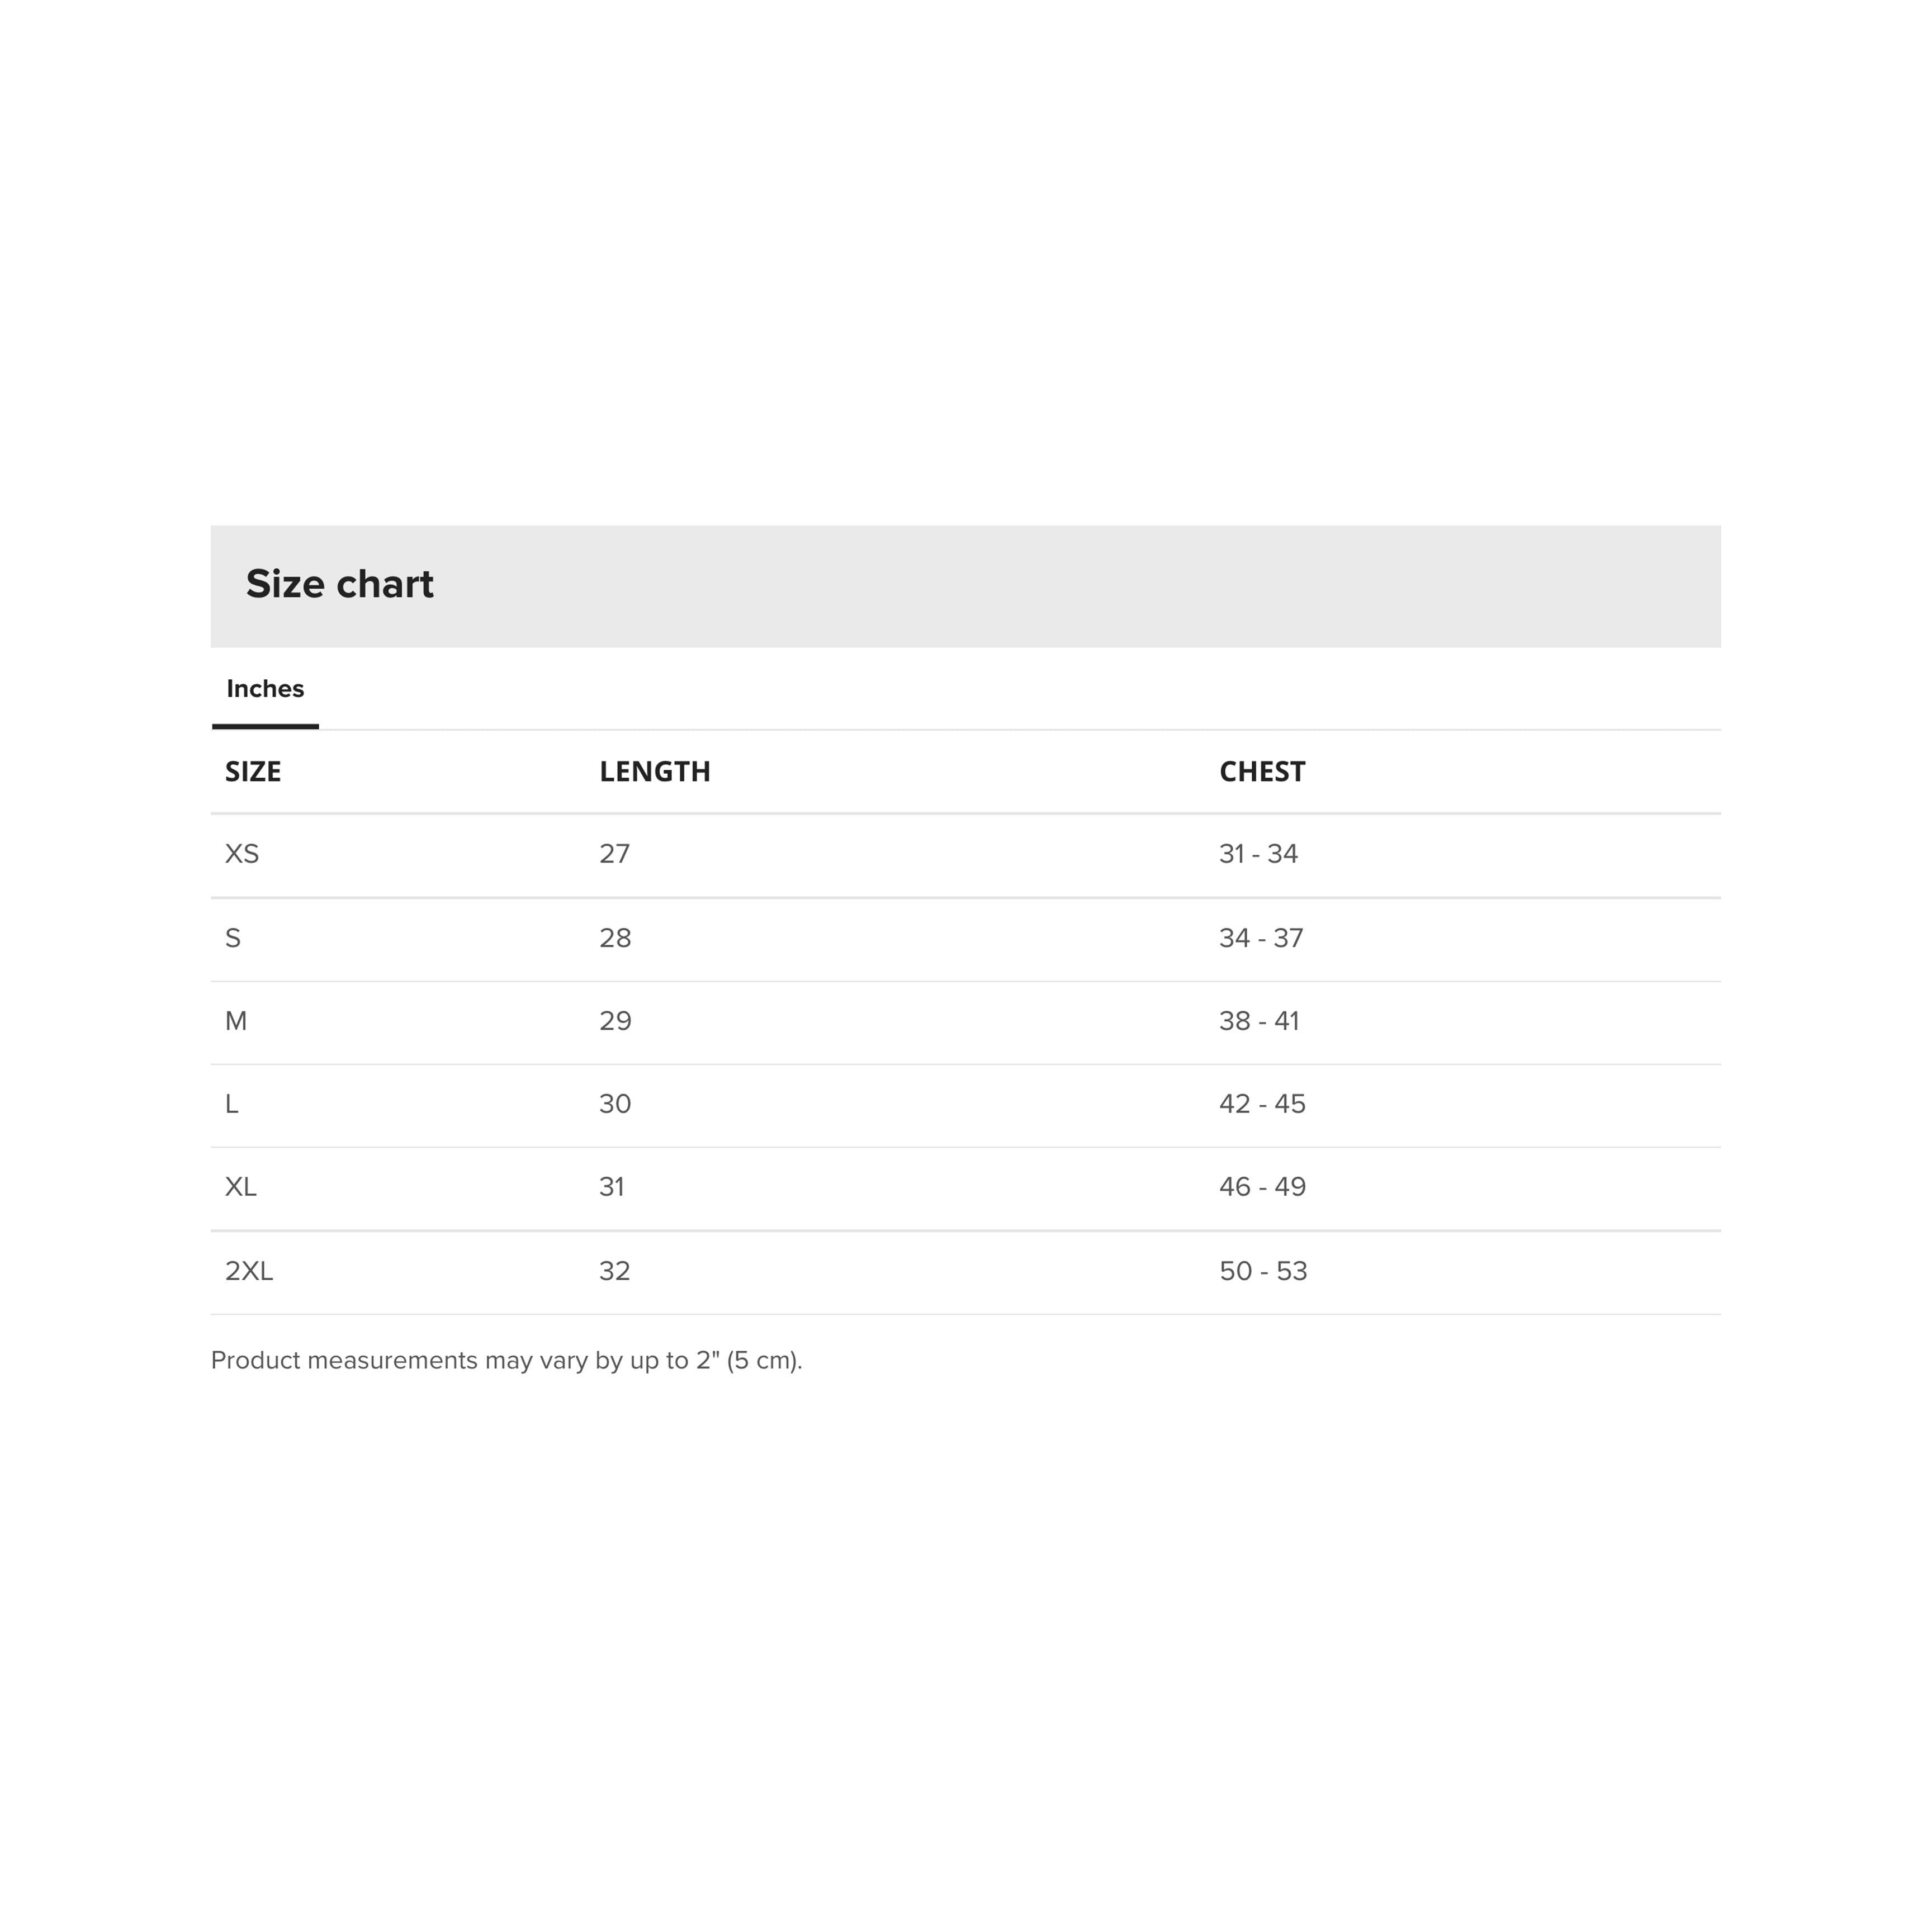The width and height of the screenshot is (1932, 1932).
Task: Select the Inches tab
Action: point(265,689)
